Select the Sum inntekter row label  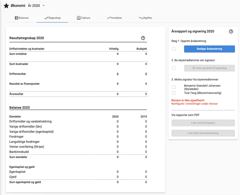(x=18, y=54)
